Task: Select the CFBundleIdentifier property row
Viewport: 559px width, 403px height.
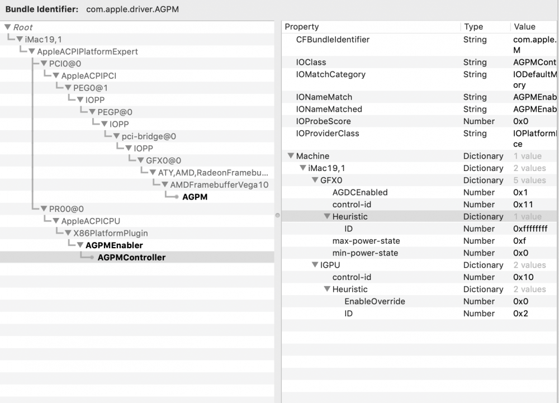Action: point(419,45)
